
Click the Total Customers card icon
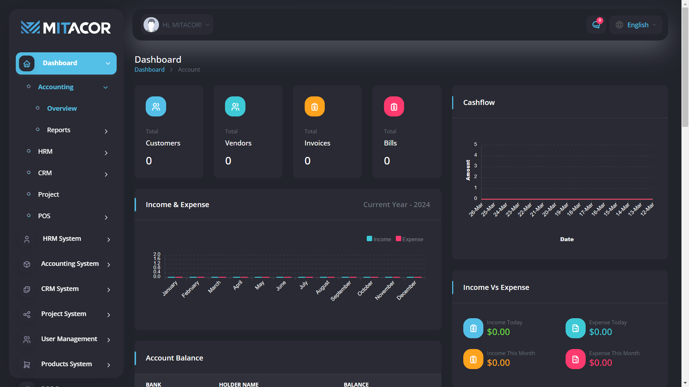(x=156, y=106)
